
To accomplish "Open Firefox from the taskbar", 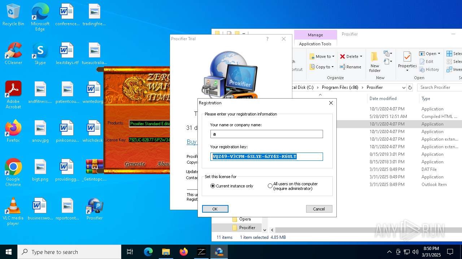I will pos(184,252).
